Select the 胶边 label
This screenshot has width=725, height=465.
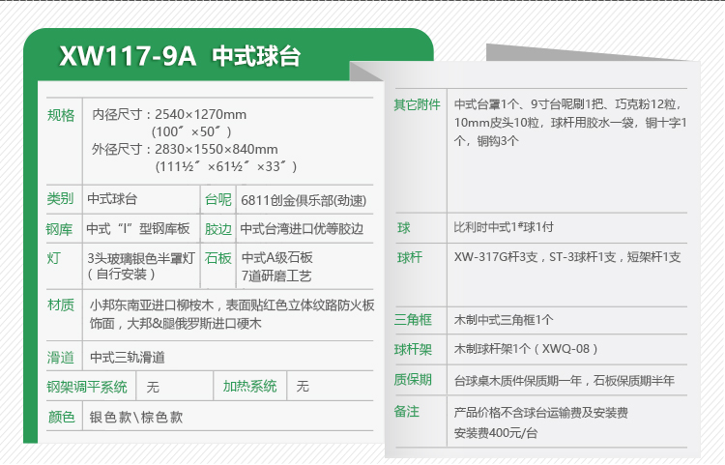(218, 229)
